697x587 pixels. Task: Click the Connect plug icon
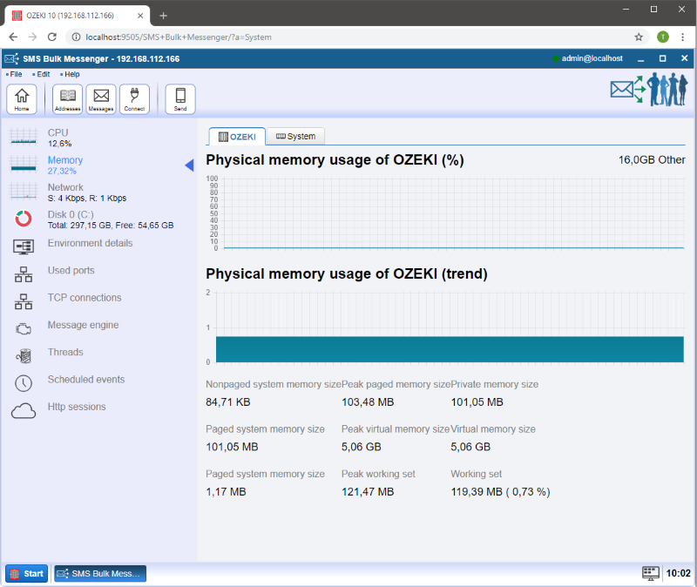click(134, 99)
